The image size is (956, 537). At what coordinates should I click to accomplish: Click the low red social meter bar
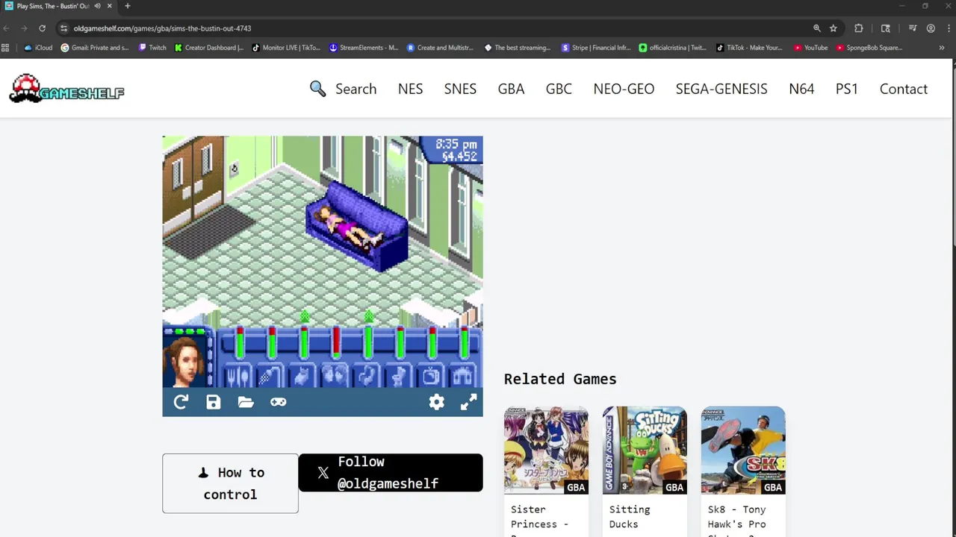pos(336,343)
